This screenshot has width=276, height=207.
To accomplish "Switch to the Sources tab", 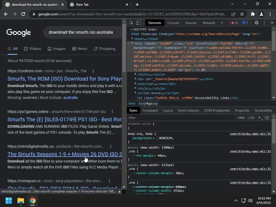I will click(191, 23).
